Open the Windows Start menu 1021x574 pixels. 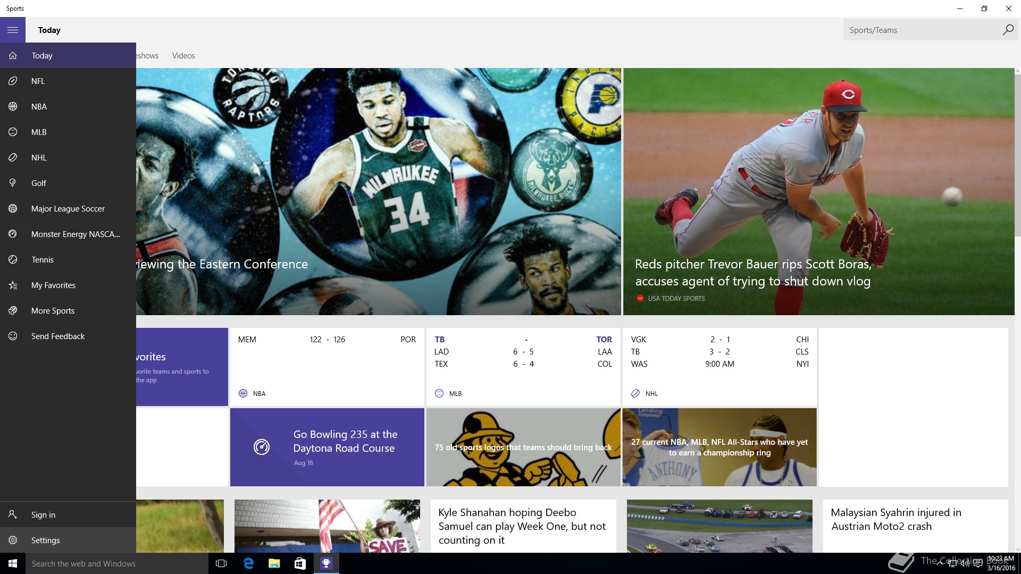coord(13,563)
